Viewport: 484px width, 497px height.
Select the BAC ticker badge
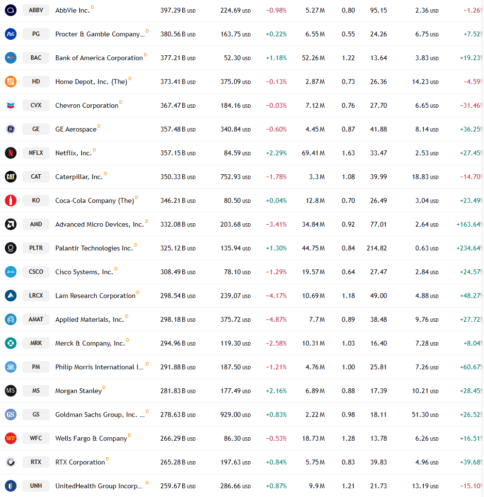pyautogui.click(x=36, y=58)
